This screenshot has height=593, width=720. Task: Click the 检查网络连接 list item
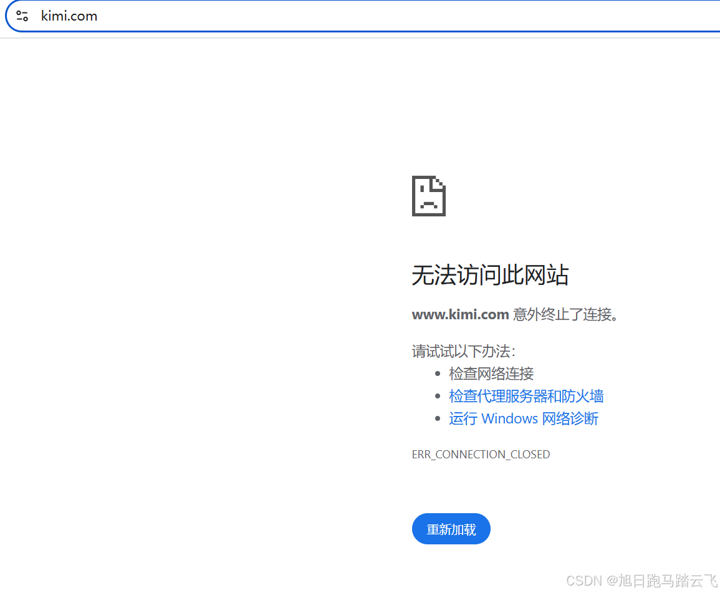coord(491,374)
